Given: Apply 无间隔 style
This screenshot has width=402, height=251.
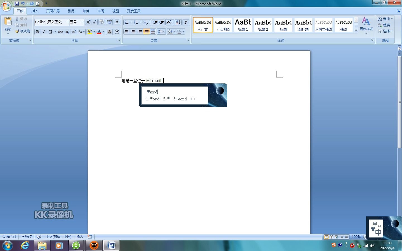Looking at the screenshot, I should tap(223, 25).
